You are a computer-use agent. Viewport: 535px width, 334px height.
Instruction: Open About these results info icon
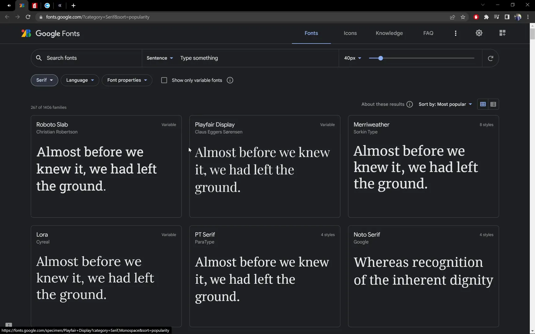coord(410,104)
